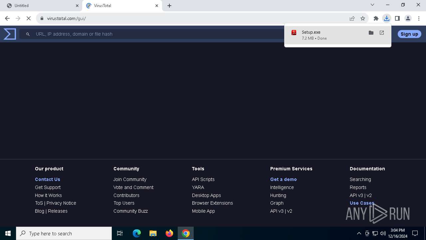Open Chrome three-dot menu
The image size is (426, 240).
(x=419, y=18)
